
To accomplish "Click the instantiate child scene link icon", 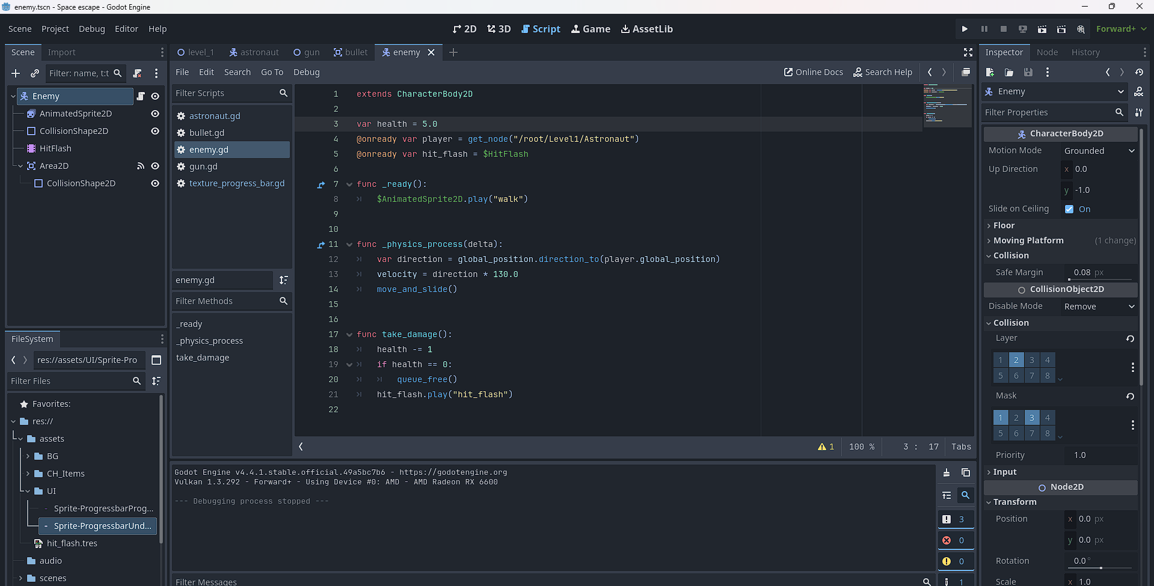I will coord(35,73).
